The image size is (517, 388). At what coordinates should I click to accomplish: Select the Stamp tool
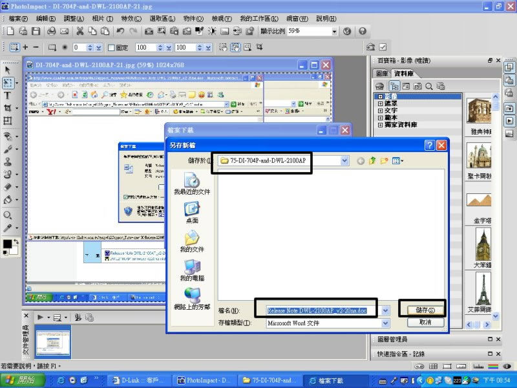pos(8,162)
